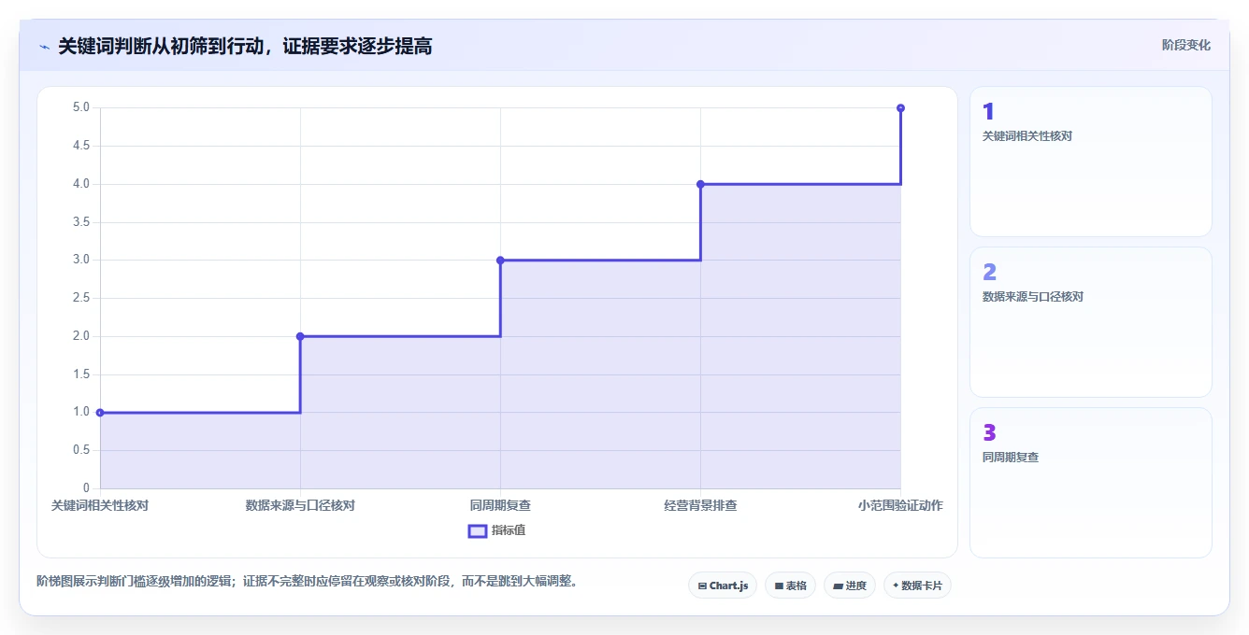Viewport: 1249px width, 635px height.
Task: Click the data point at value 2.0
Action: pyautogui.click(x=300, y=336)
